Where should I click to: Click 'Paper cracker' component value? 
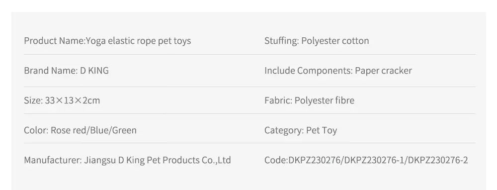coord(384,71)
